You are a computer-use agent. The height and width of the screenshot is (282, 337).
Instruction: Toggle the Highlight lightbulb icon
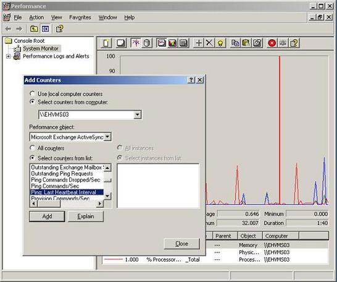tap(220, 43)
